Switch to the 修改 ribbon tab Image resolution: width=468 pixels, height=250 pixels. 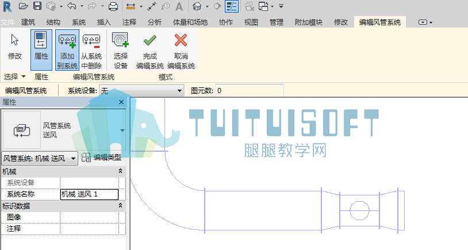[341, 22]
